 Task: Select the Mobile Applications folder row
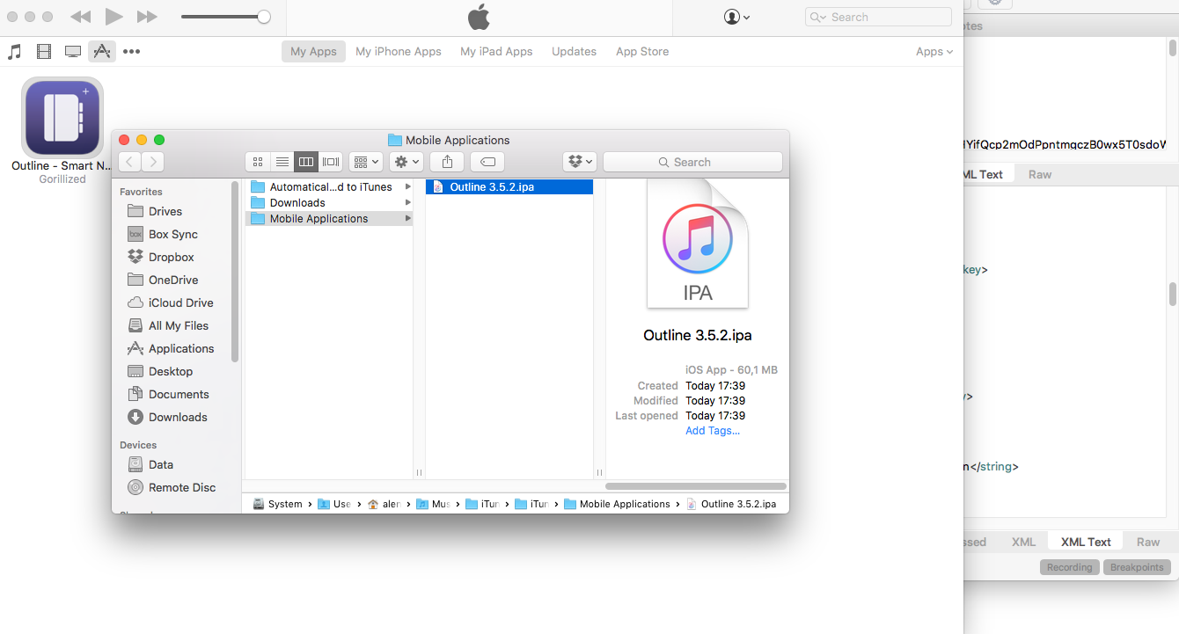tap(329, 218)
